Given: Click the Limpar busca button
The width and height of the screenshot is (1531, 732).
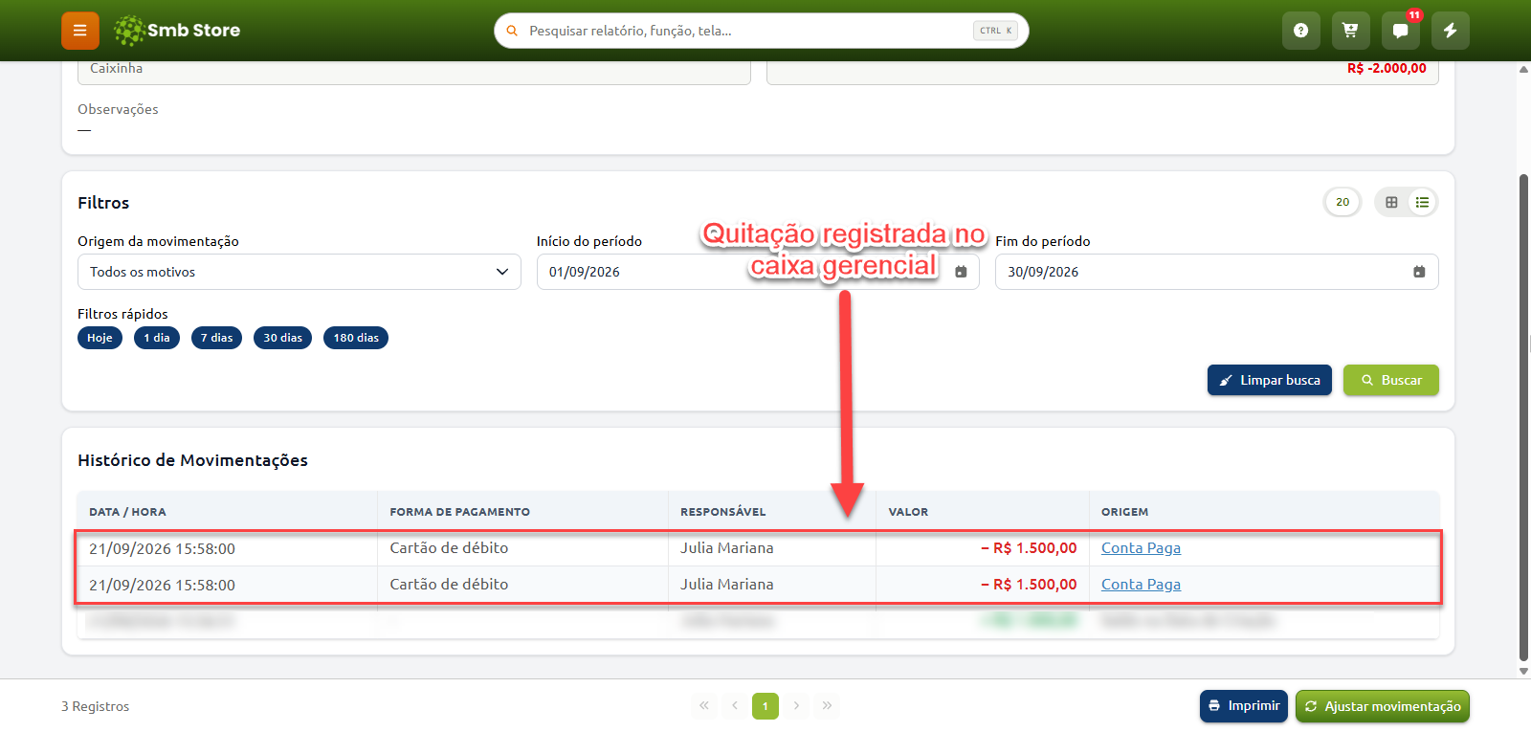Looking at the screenshot, I should (x=1270, y=380).
